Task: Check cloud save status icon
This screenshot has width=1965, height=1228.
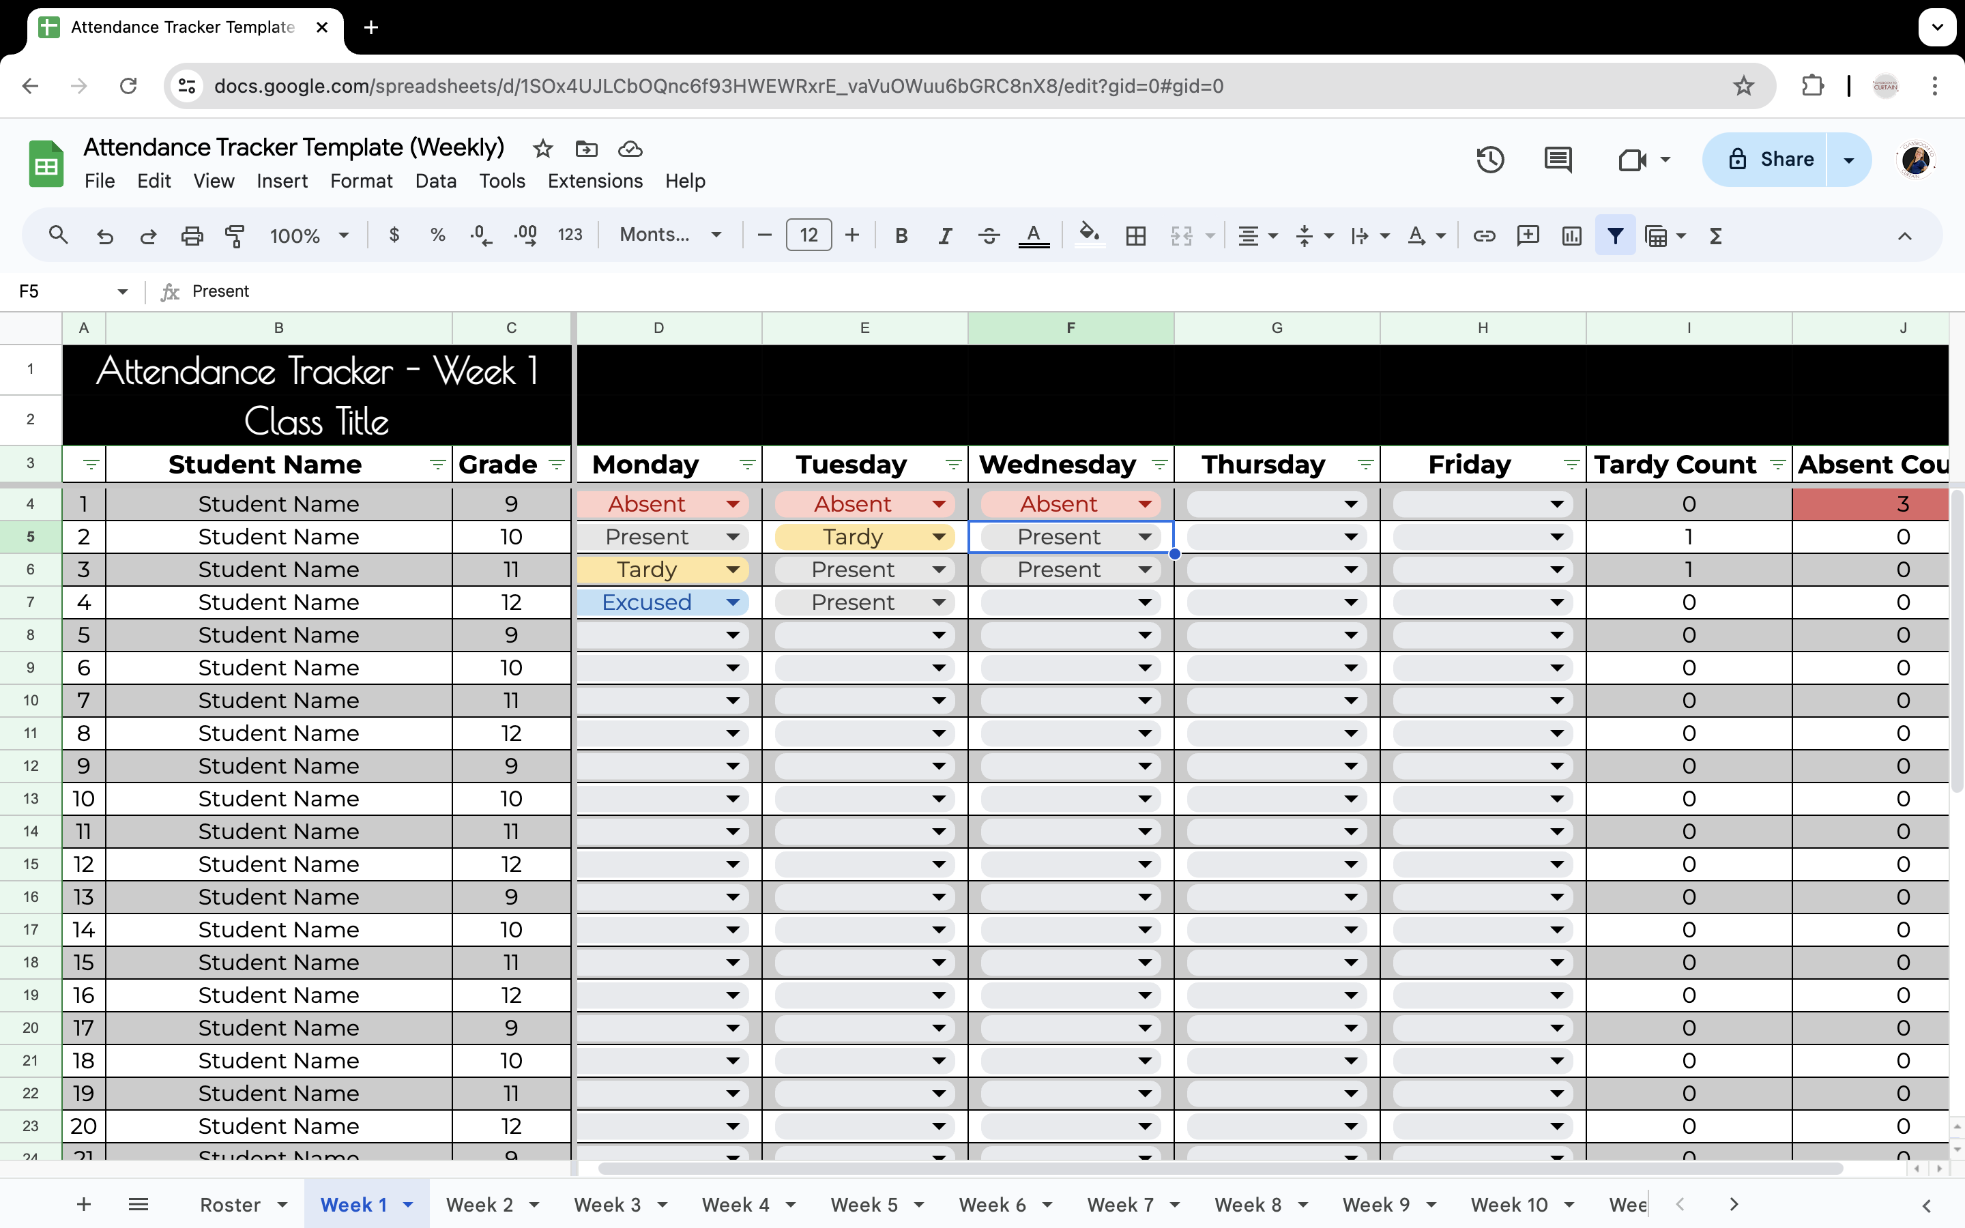Action: 630,149
